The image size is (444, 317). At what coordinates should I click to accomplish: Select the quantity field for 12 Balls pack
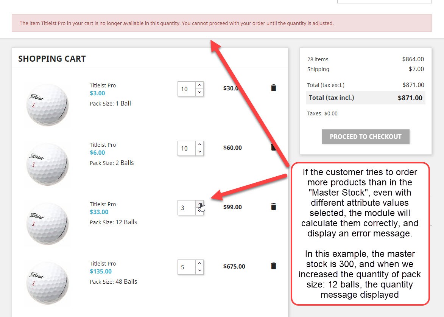click(x=187, y=208)
